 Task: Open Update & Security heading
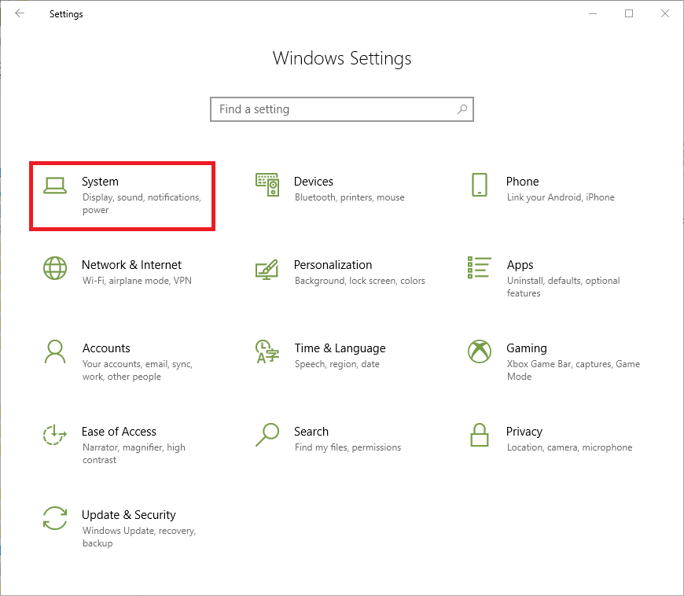click(x=128, y=515)
